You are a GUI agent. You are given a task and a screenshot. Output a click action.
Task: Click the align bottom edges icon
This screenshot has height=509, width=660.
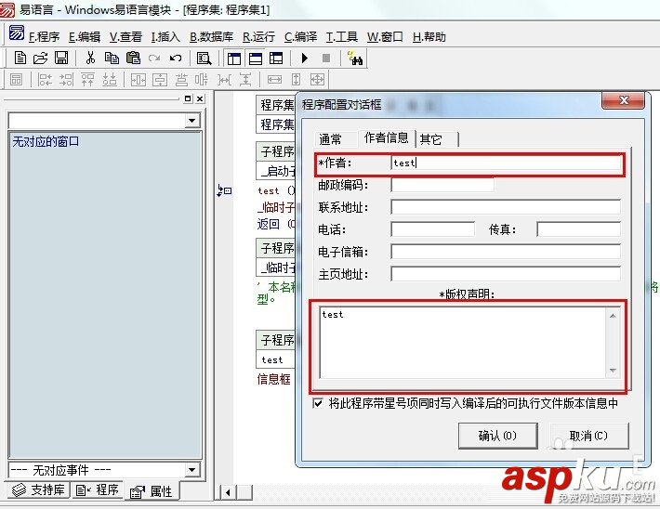[110, 79]
